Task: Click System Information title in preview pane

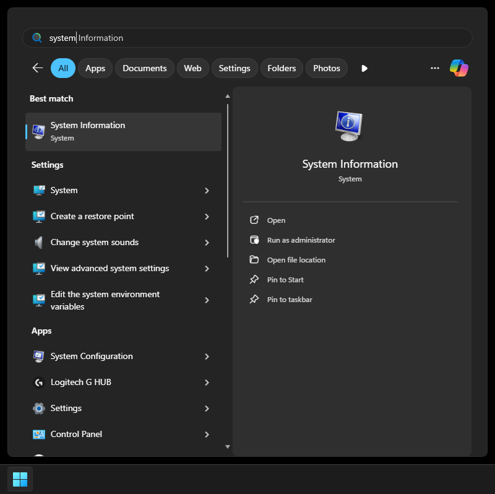Action: [x=350, y=164]
